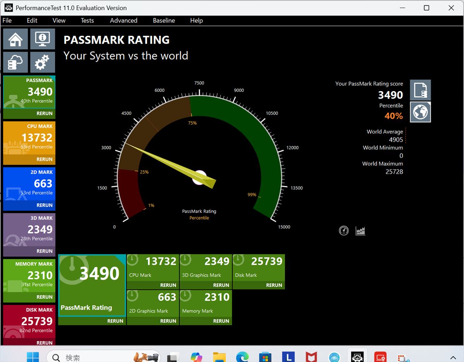The height and width of the screenshot is (362, 464).
Task: Click the clock icon on Memory Mark tile
Action: (x=186, y=296)
